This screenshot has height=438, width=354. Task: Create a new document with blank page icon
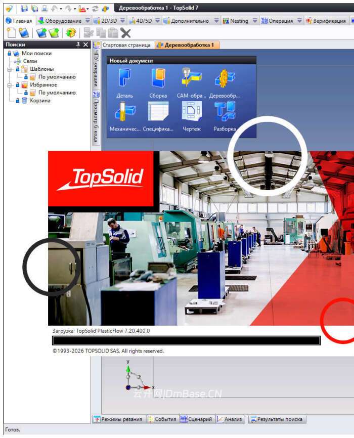click(x=11, y=33)
